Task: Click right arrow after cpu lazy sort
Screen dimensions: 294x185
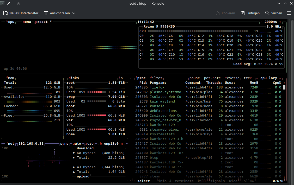Action: pyautogui.click(x=280, y=78)
